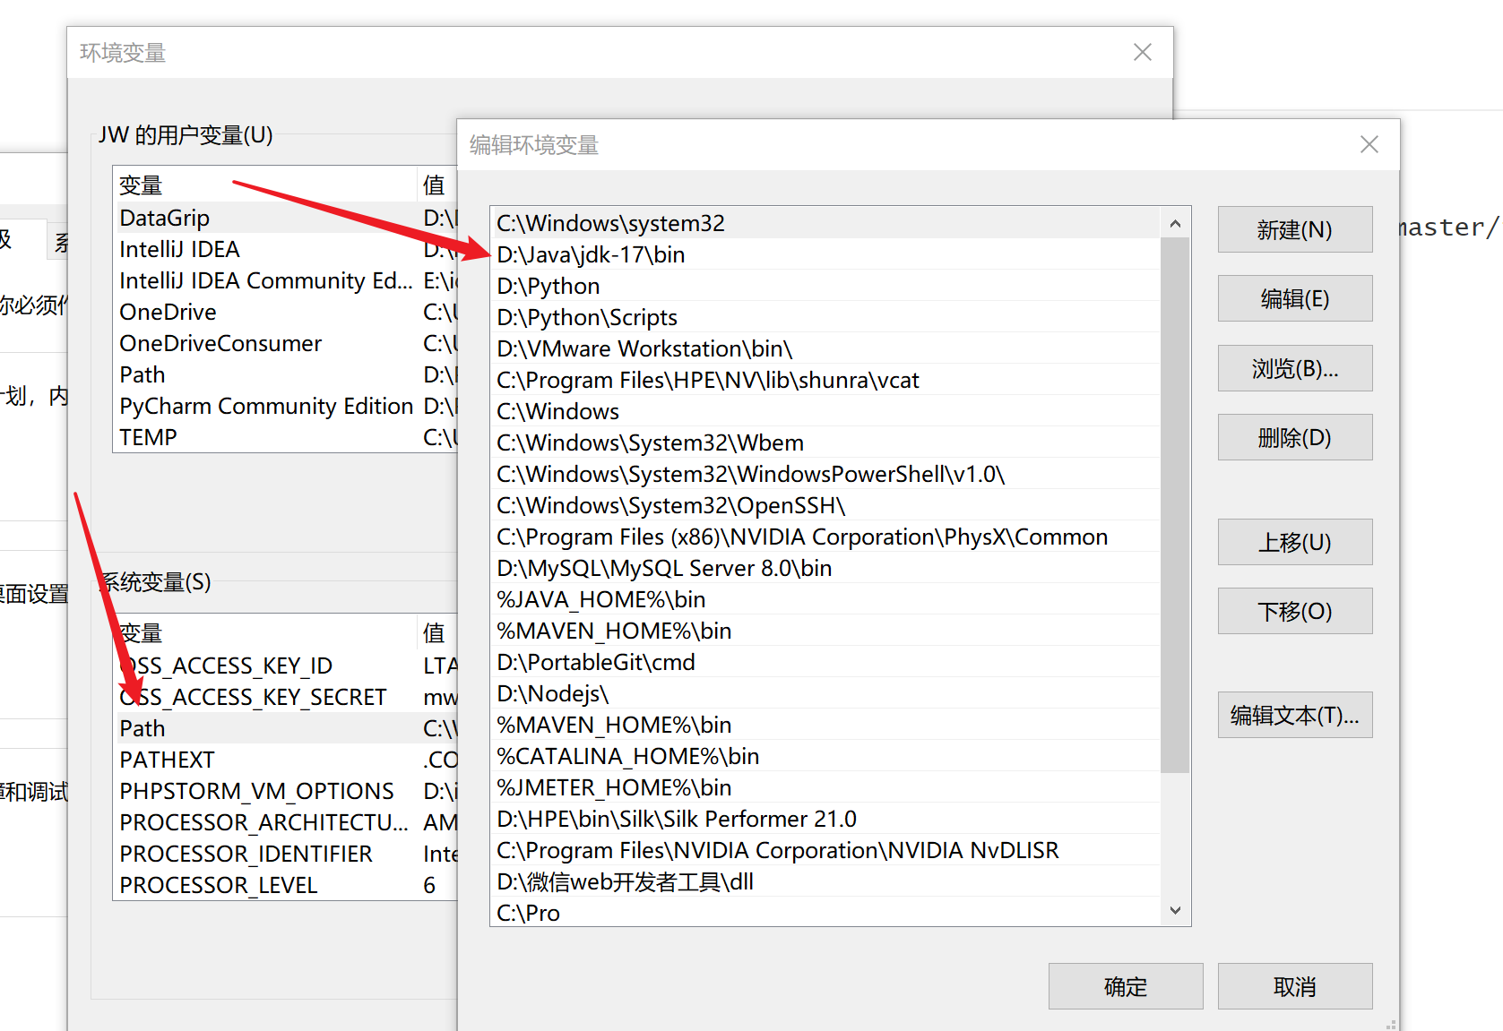
Task: Confirm with the 确定 button
Action: click(x=1126, y=986)
